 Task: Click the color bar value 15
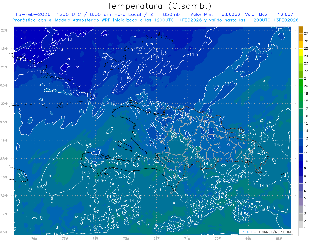[x=306, y=123]
